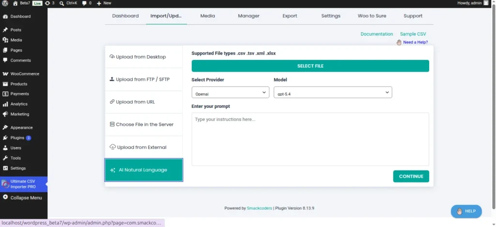The height and width of the screenshot is (227, 496).
Task: Choose Upload from External option
Action: point(143,147)
